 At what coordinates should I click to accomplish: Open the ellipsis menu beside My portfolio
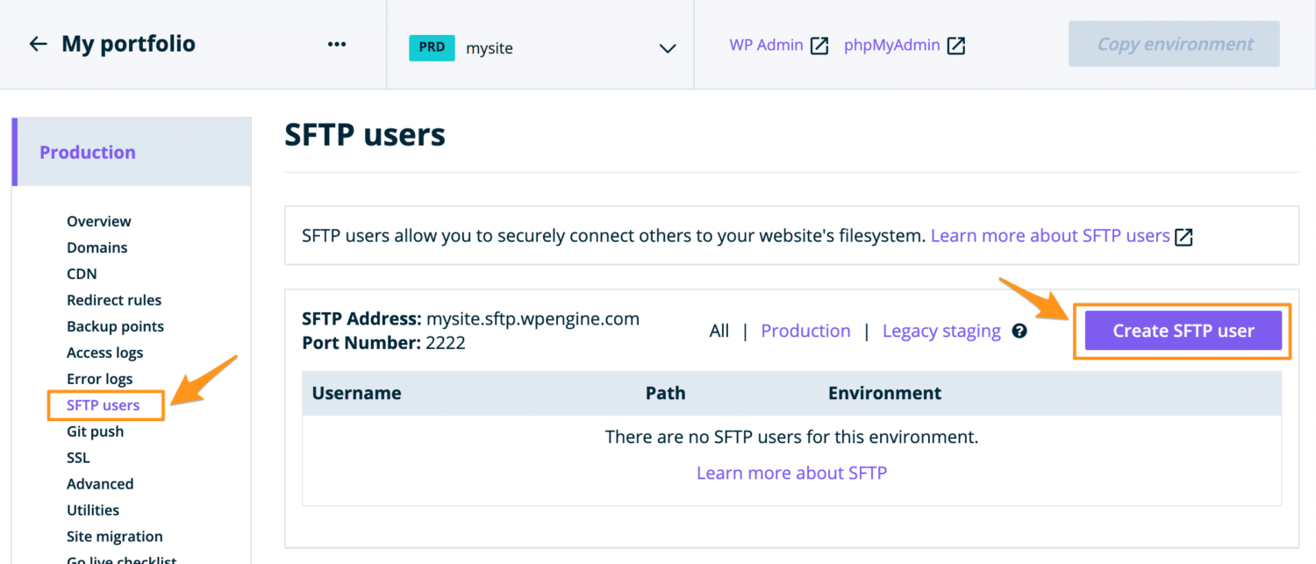[337, 43]
